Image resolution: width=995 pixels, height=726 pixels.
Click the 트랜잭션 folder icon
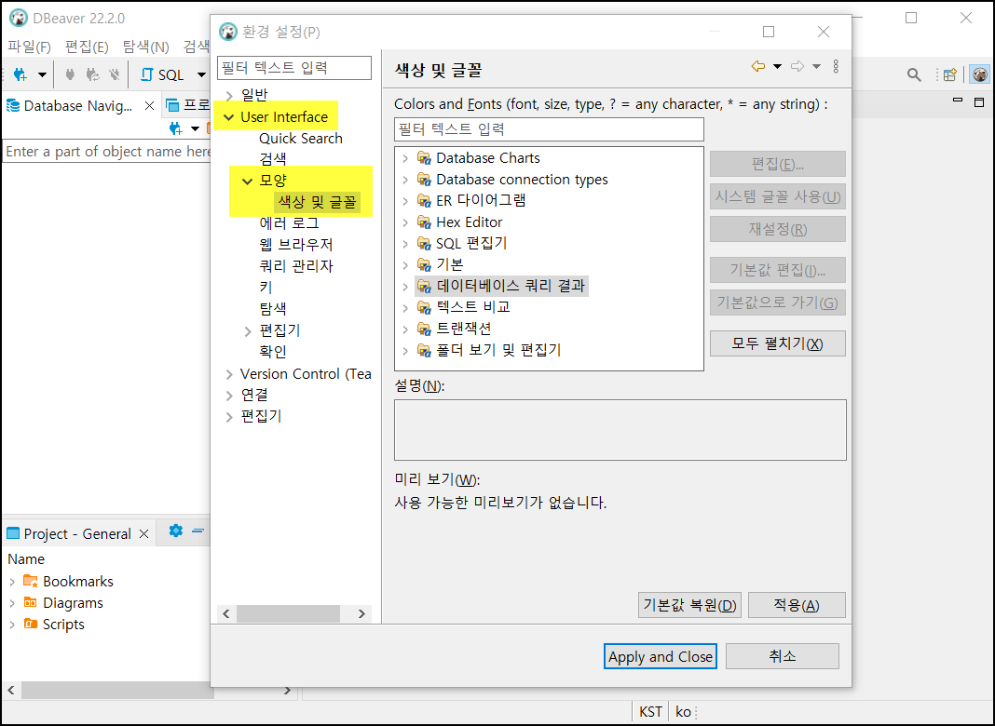pyautogui.click(x=424, y=329)
